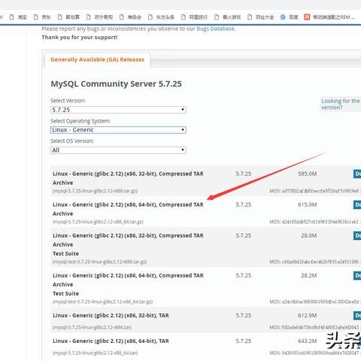Click the 585.0M file size
The height and width of the screenshot is (361, 361).
pyautogui.click(x=308, y=174)
